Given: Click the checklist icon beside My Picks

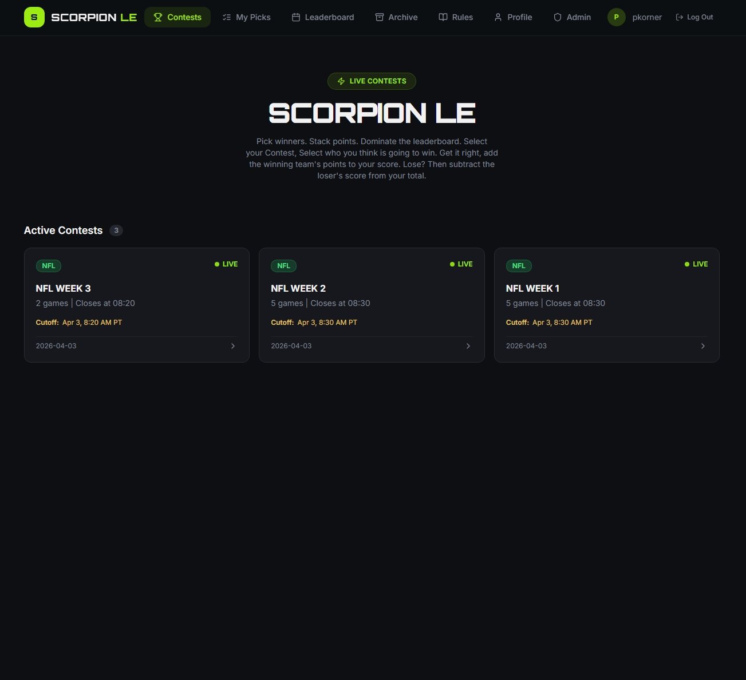Looking at the screenshot, I should (x=227, y=17).
